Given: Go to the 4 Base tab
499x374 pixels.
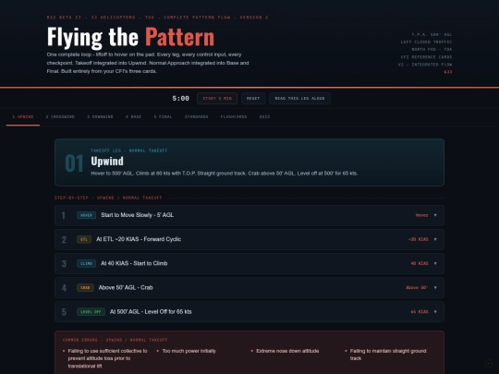Looking at the screenshot, I should point(133,117).
